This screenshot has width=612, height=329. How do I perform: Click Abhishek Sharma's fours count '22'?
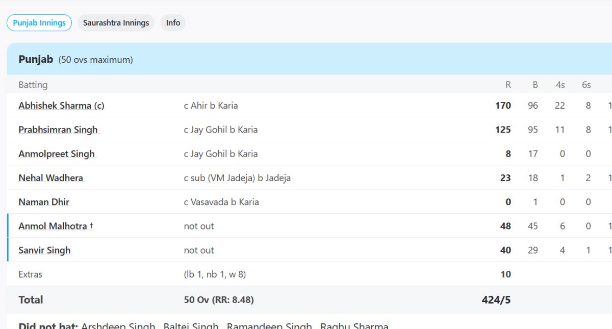[x=560, y=106]
